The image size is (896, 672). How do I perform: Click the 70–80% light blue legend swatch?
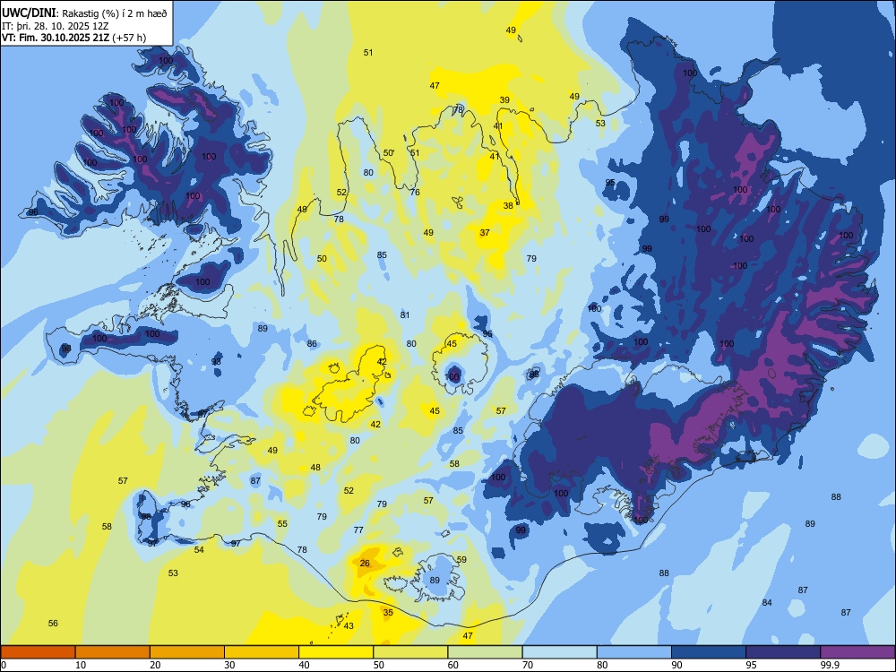559,652
